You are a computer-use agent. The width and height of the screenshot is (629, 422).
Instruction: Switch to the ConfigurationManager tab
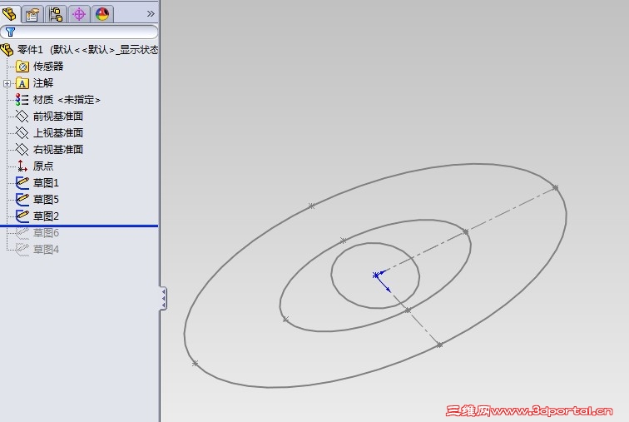(56, 14)
